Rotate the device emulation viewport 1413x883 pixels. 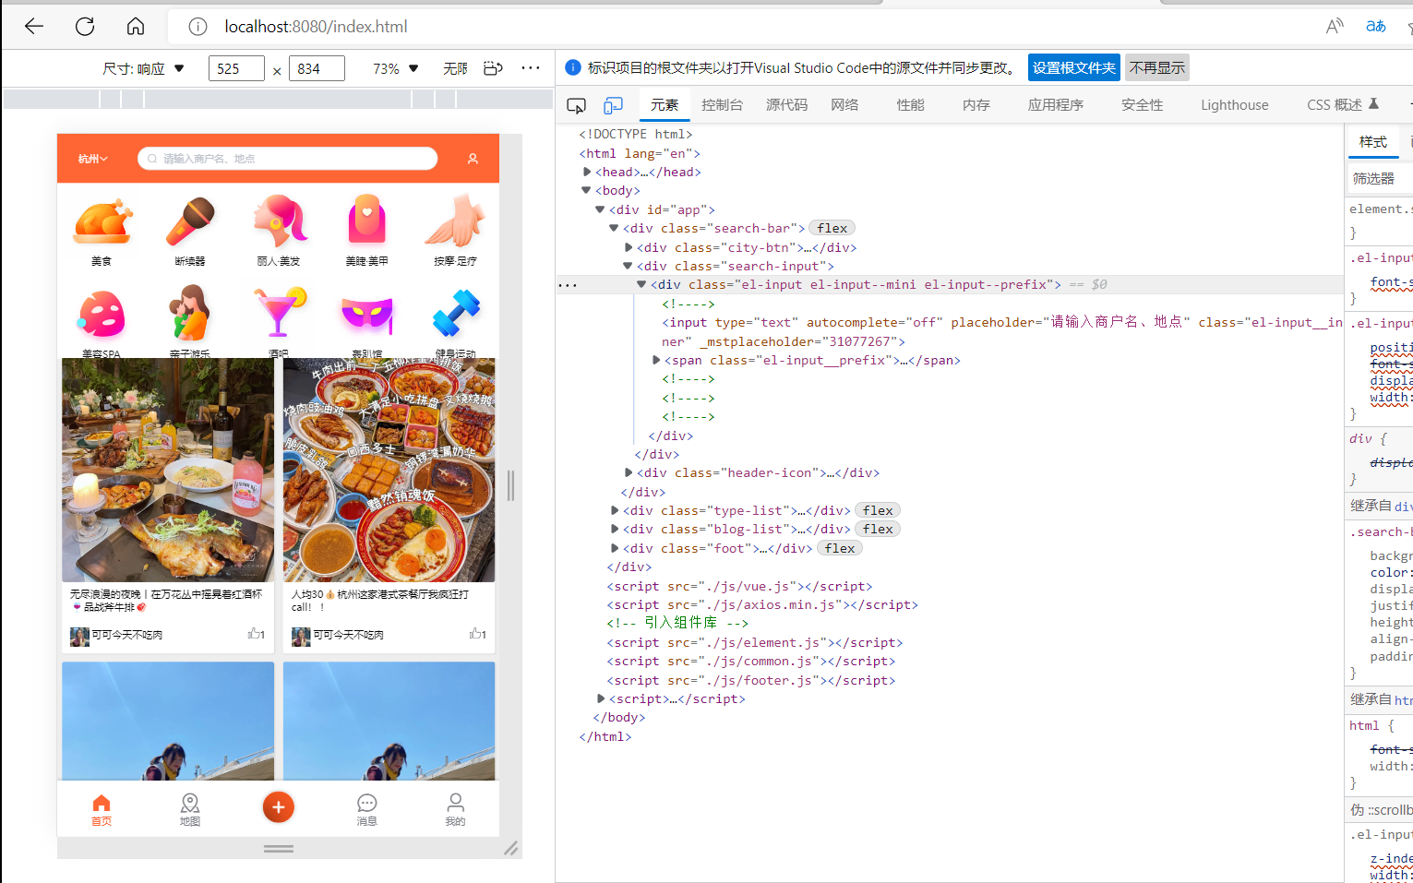click(493, 68)
